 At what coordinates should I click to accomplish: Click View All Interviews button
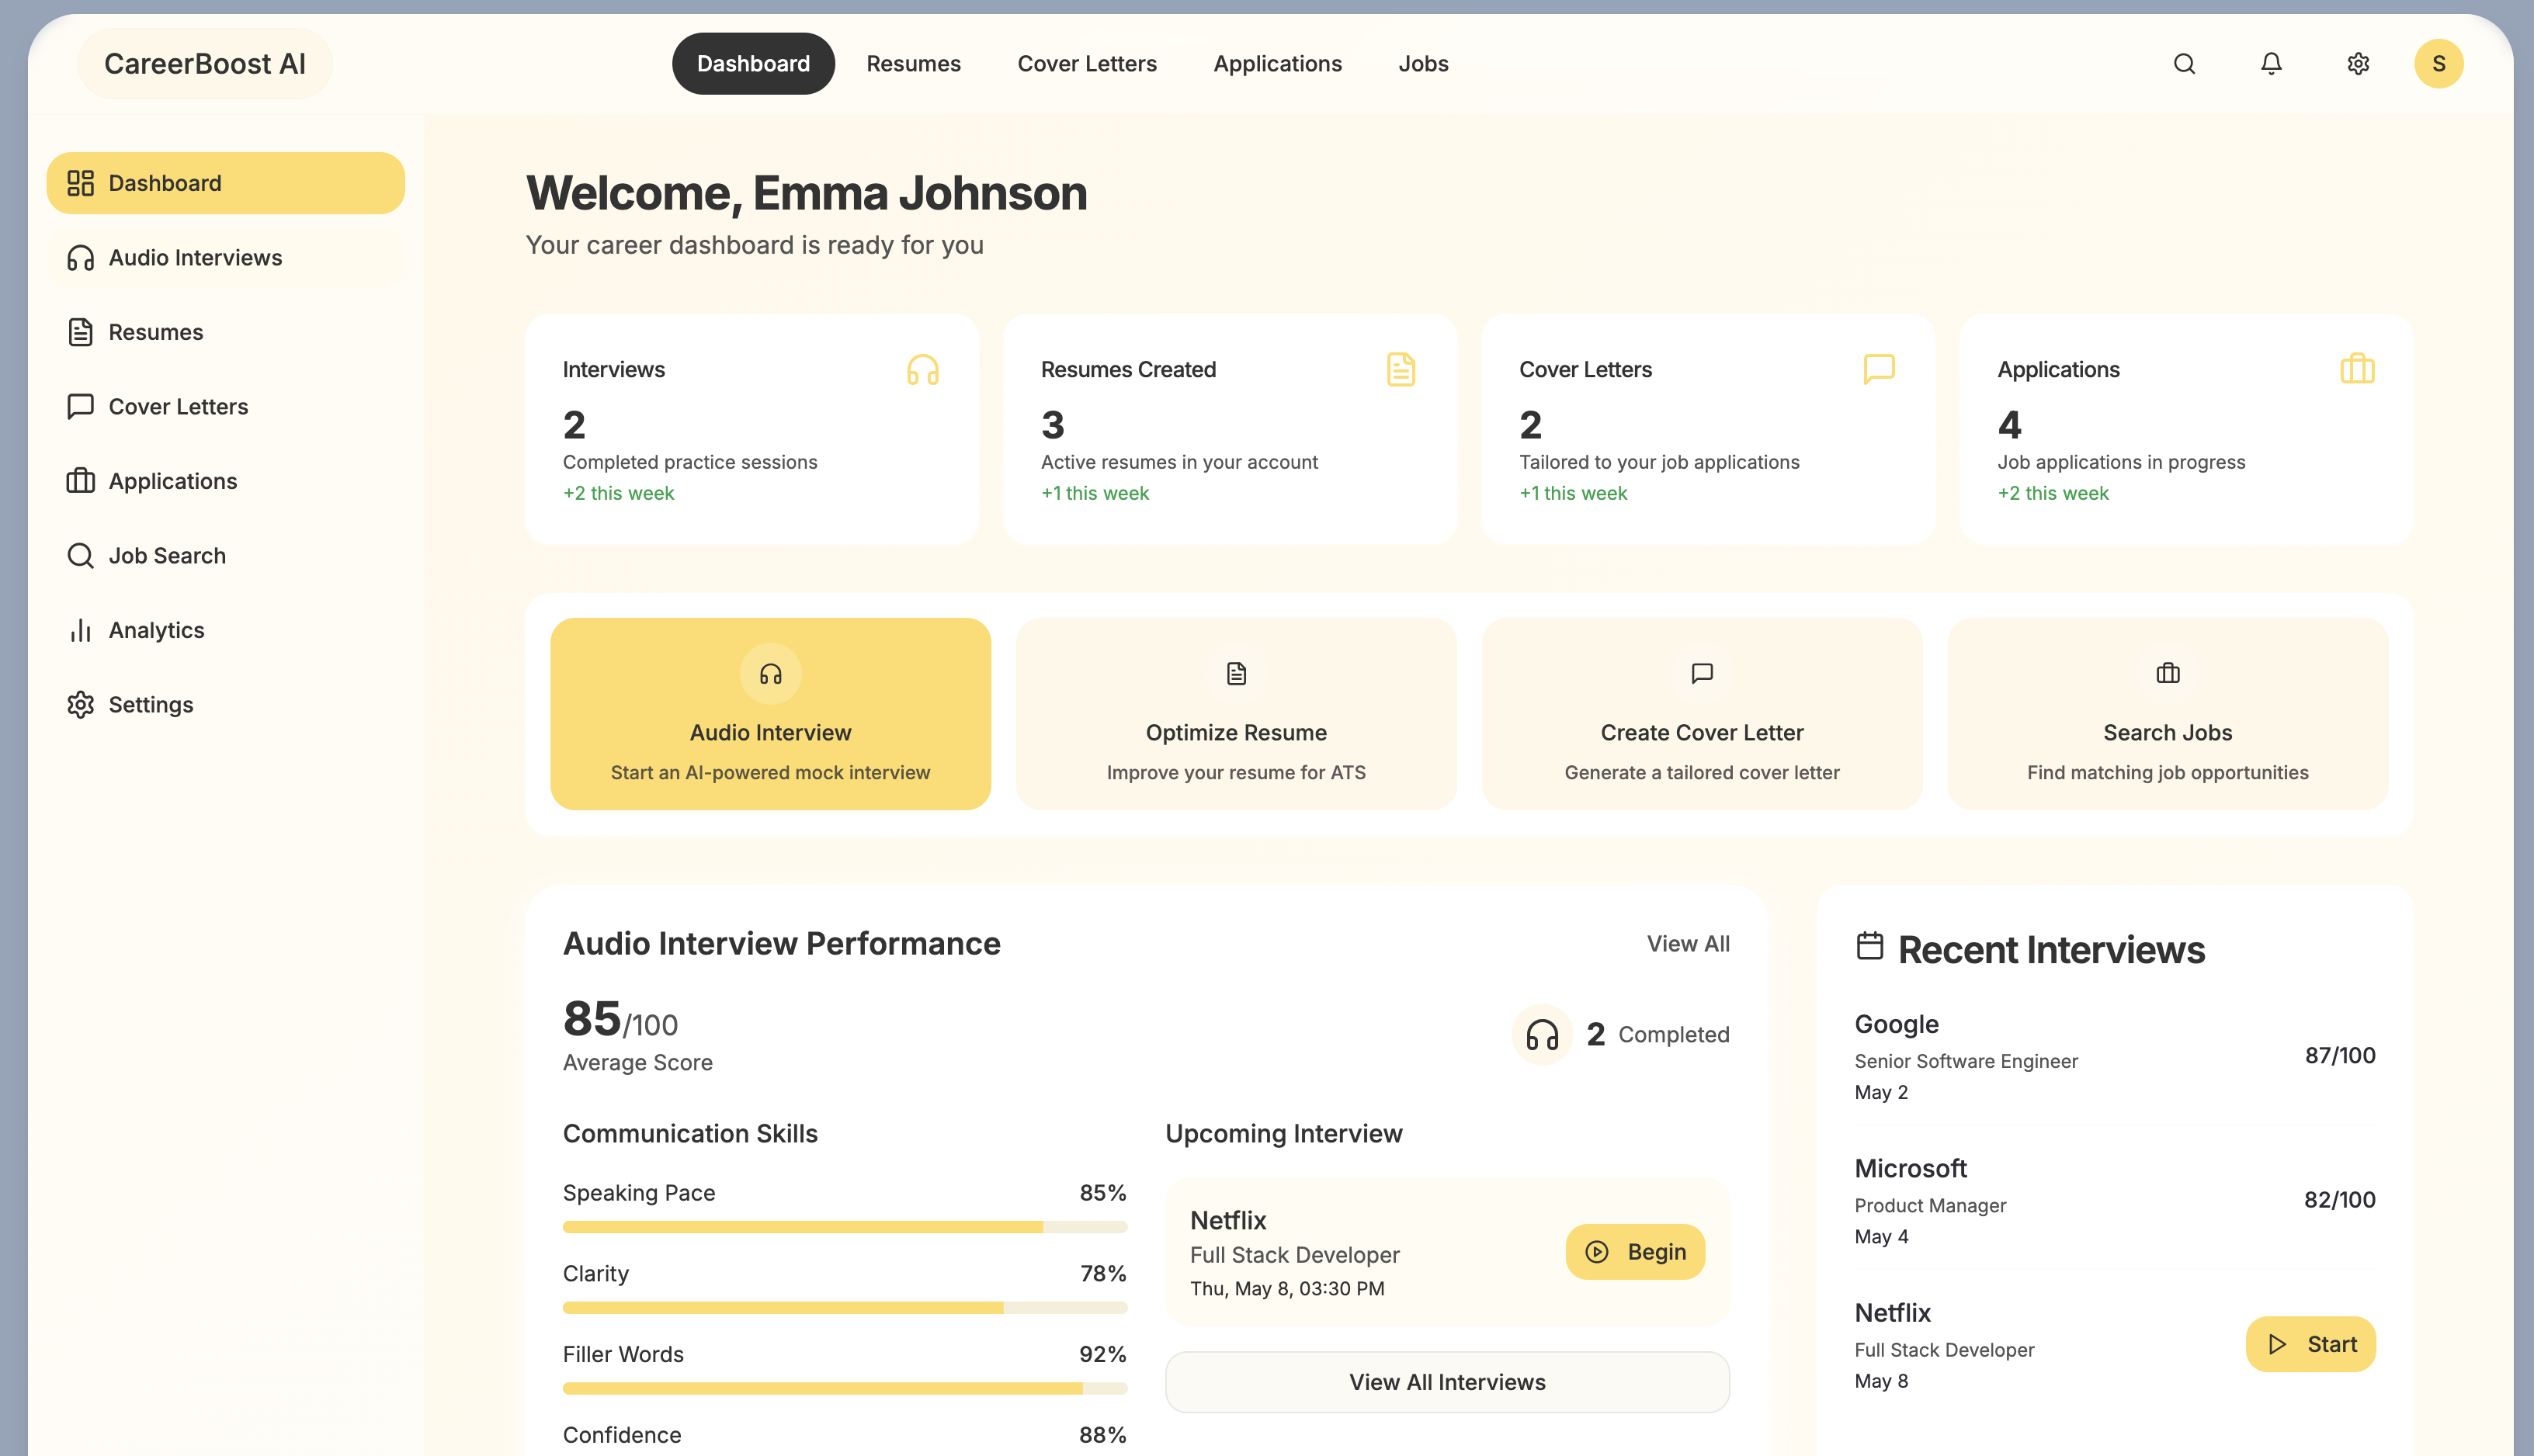[1446, 1382]
